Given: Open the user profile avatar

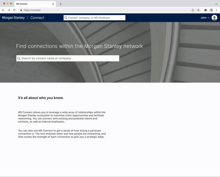Looking at the screenshot, I should (x=215, y=18).
